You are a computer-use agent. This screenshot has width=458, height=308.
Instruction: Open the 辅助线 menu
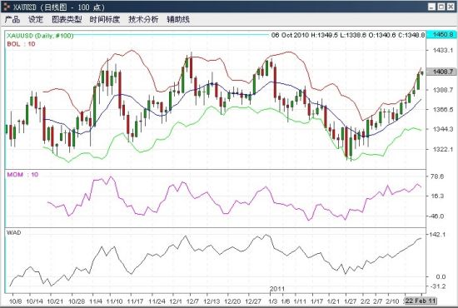point(178,19)
